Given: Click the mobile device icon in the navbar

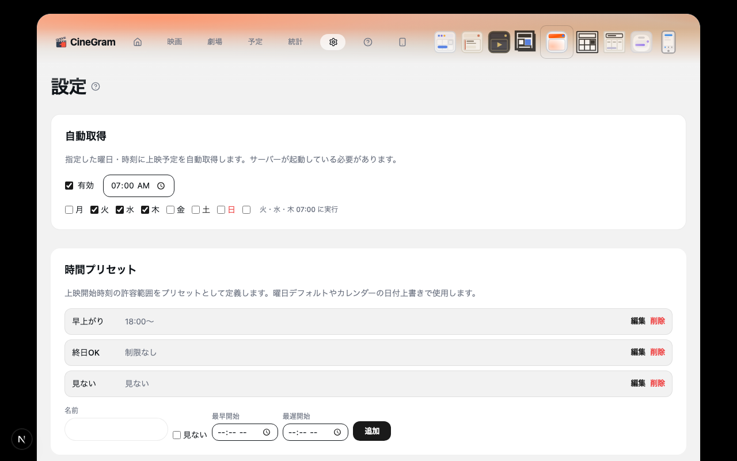Looking at the screenshot, I should pyautogui.click(x=402, y=41).
